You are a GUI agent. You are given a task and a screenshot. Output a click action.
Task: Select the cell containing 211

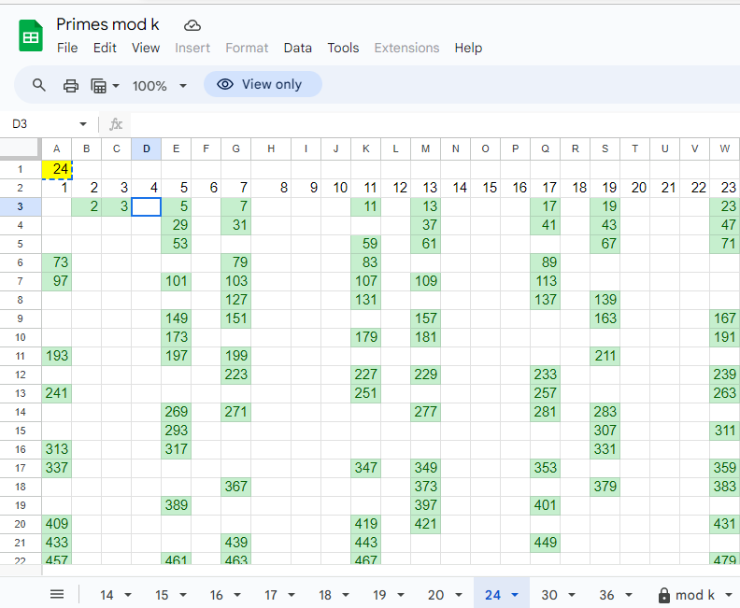tap(605, 356)
